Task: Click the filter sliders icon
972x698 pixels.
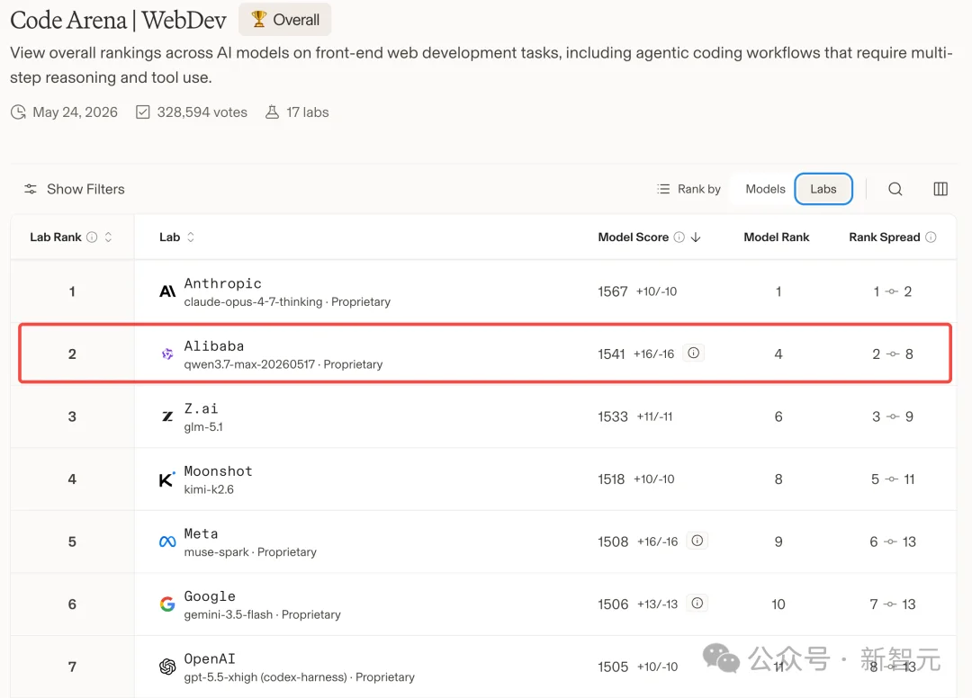Action: click(31, 189)
